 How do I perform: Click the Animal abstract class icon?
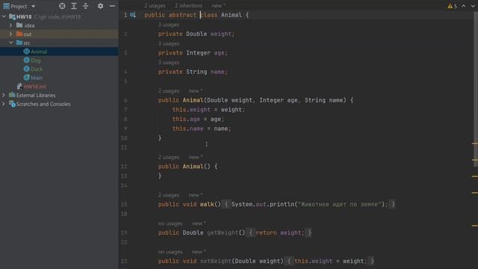tap(27, 52)
